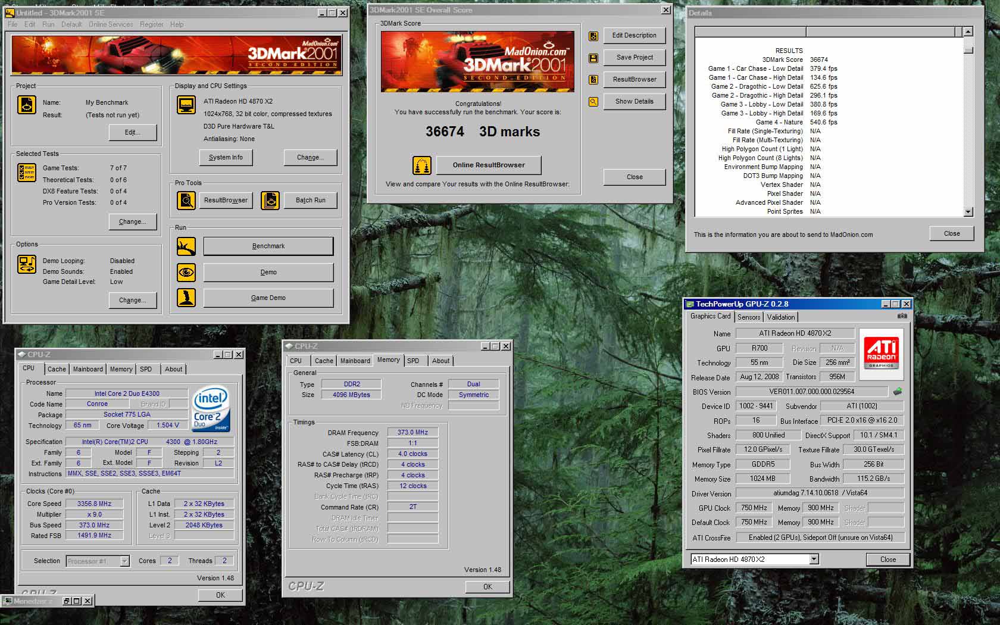Click the ResultBrowser icon in score window

click(x=593, y=80)
